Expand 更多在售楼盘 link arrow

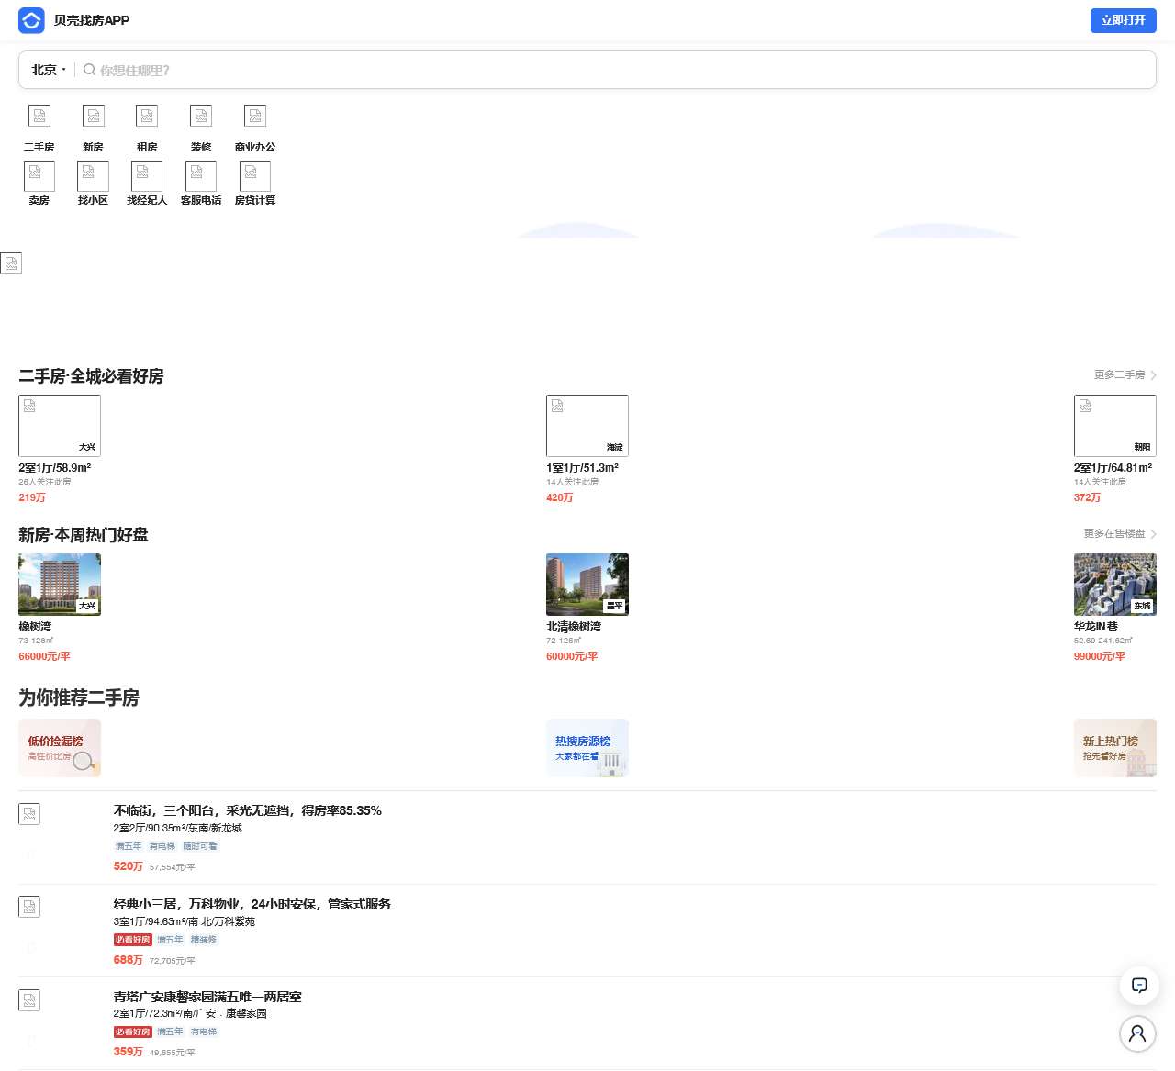(1153, 534)
